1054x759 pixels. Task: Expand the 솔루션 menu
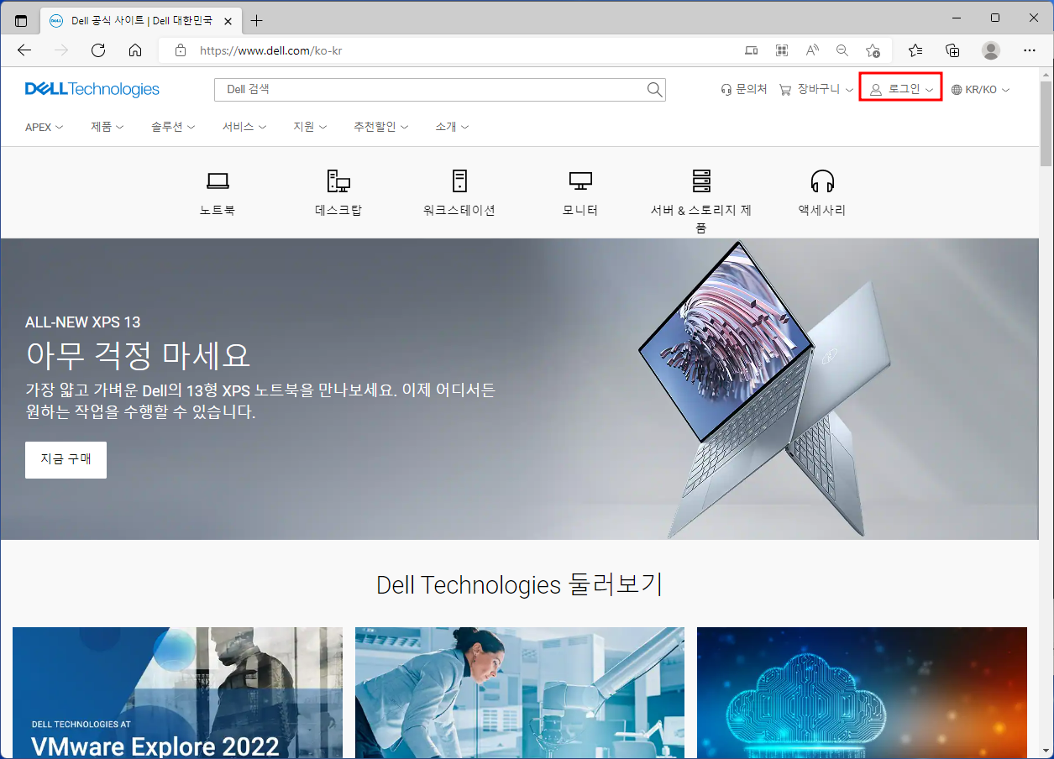[x=173, y=127]
